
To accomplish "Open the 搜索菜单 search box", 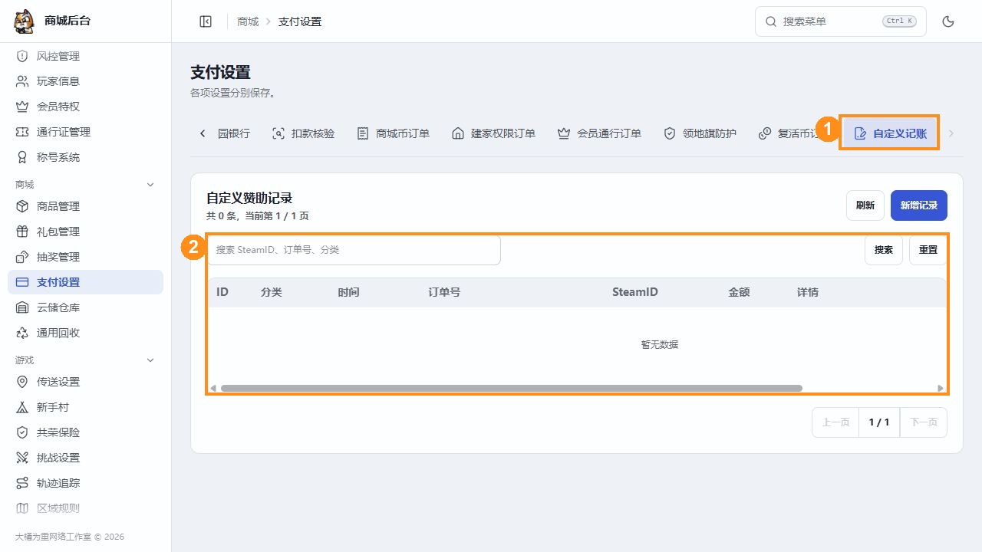I will click(841, 21).
